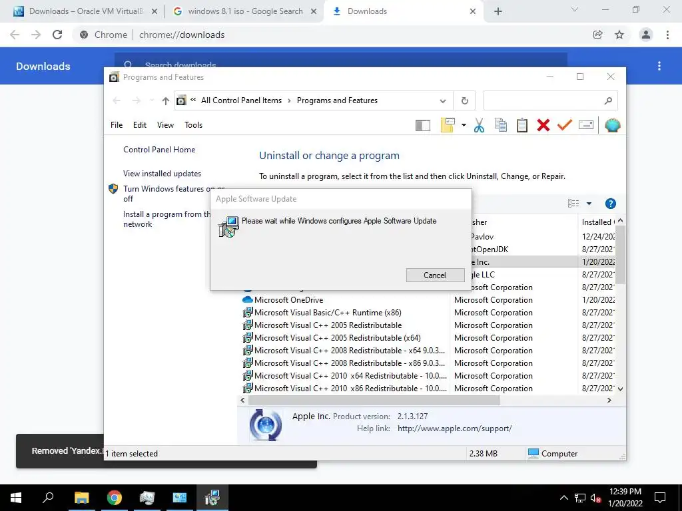Click Control Panel Home link

point(159,150)
